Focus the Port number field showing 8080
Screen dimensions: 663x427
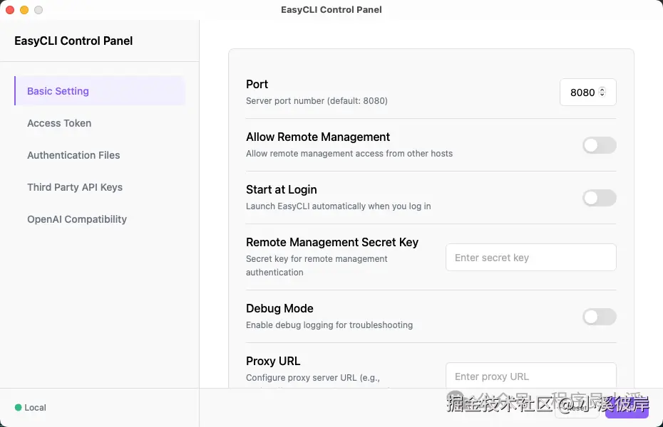point(587,92)
